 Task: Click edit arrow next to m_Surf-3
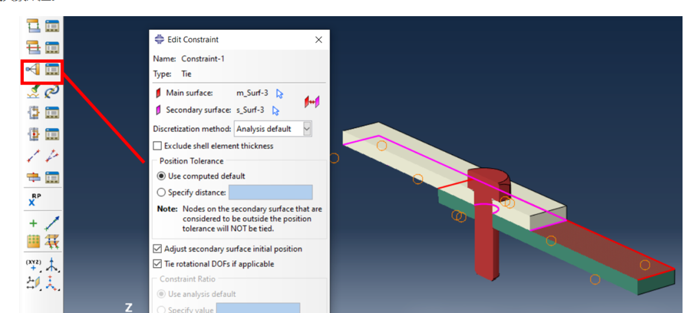(x=280, y=94)
